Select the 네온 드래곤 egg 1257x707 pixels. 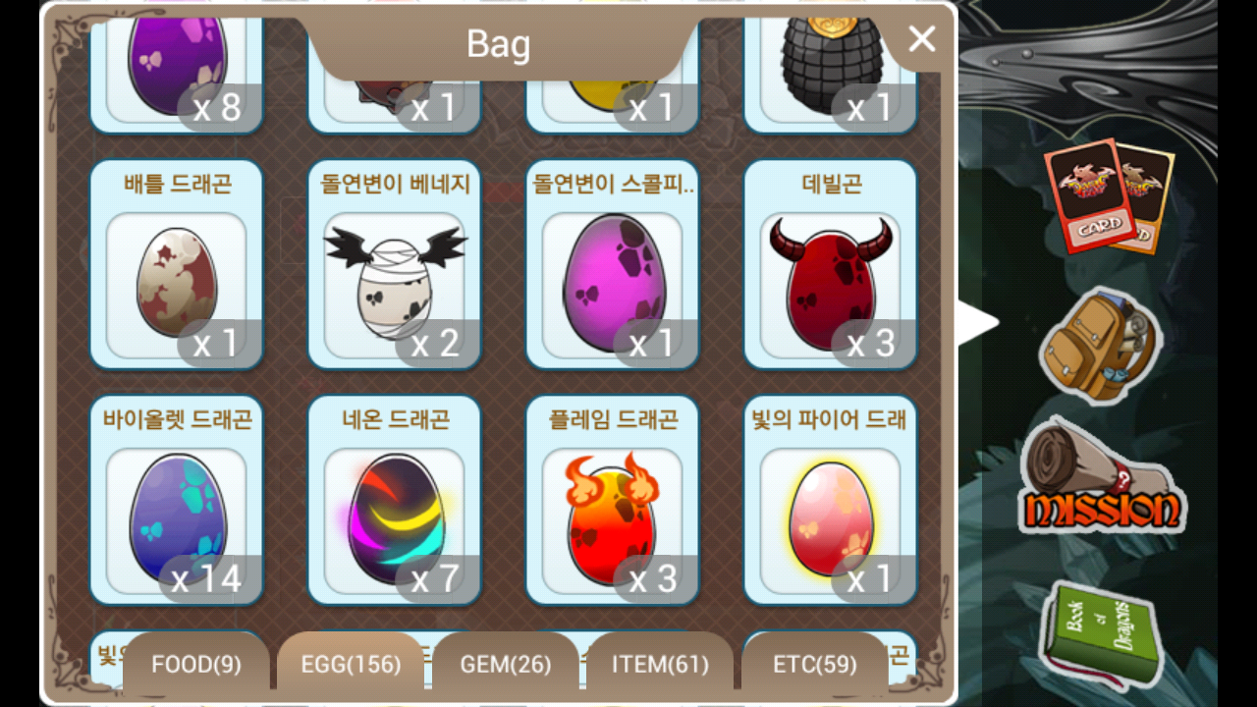pyautogui.click(x=394, y=500)
